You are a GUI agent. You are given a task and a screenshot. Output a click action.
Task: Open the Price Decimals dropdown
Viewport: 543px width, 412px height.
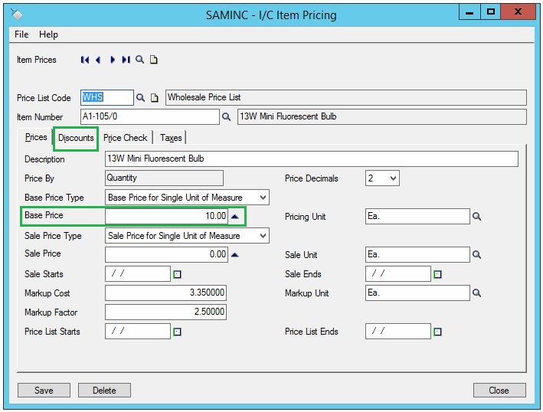click(x=393, y=178)
